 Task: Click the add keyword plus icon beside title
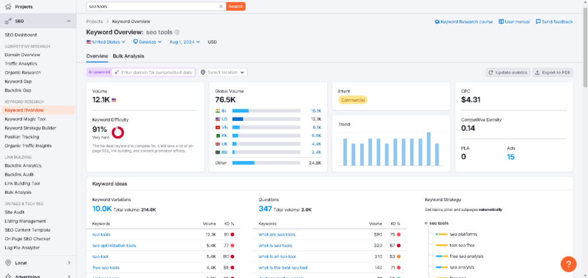(x=177, y=32)
